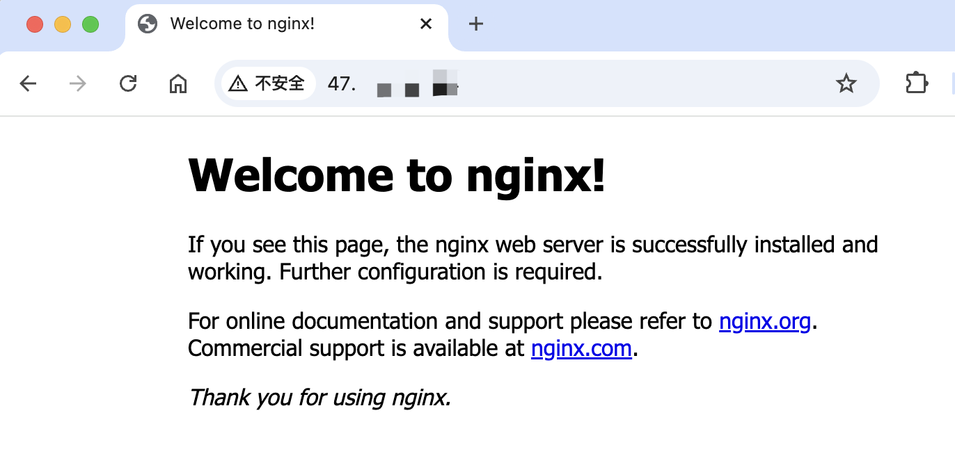The width and height of the screenshot is (955, 463).
Task: Click the Welcome to nginx! heading
Action: click(397, 174)
